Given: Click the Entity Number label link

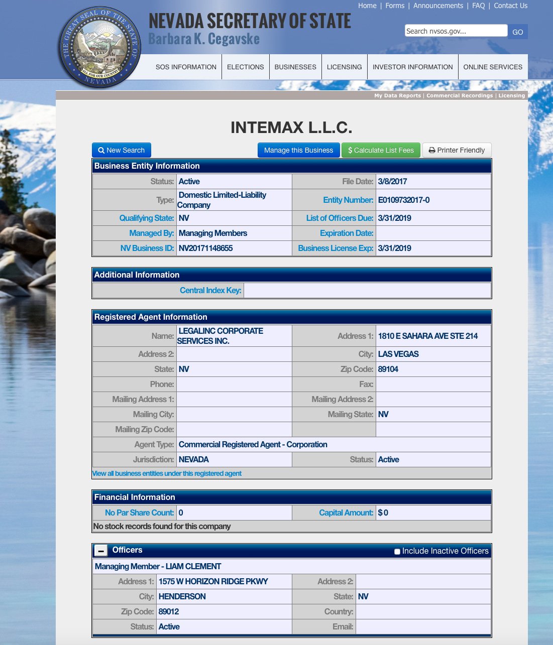Looking at the screenshot, I should coord(348,200).
